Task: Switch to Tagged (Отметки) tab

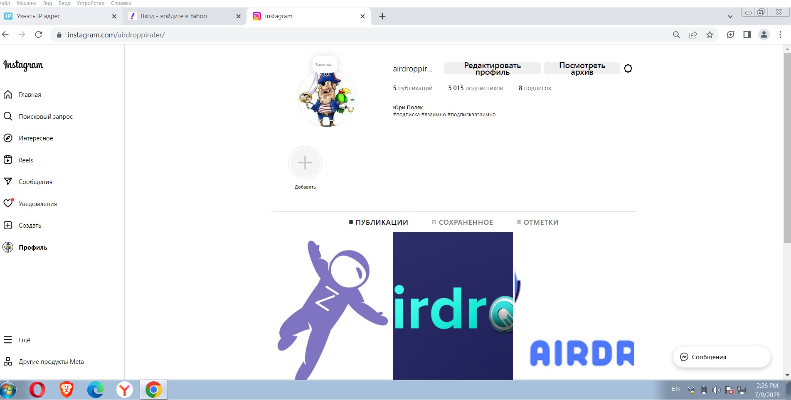Action: click(537, 222)
